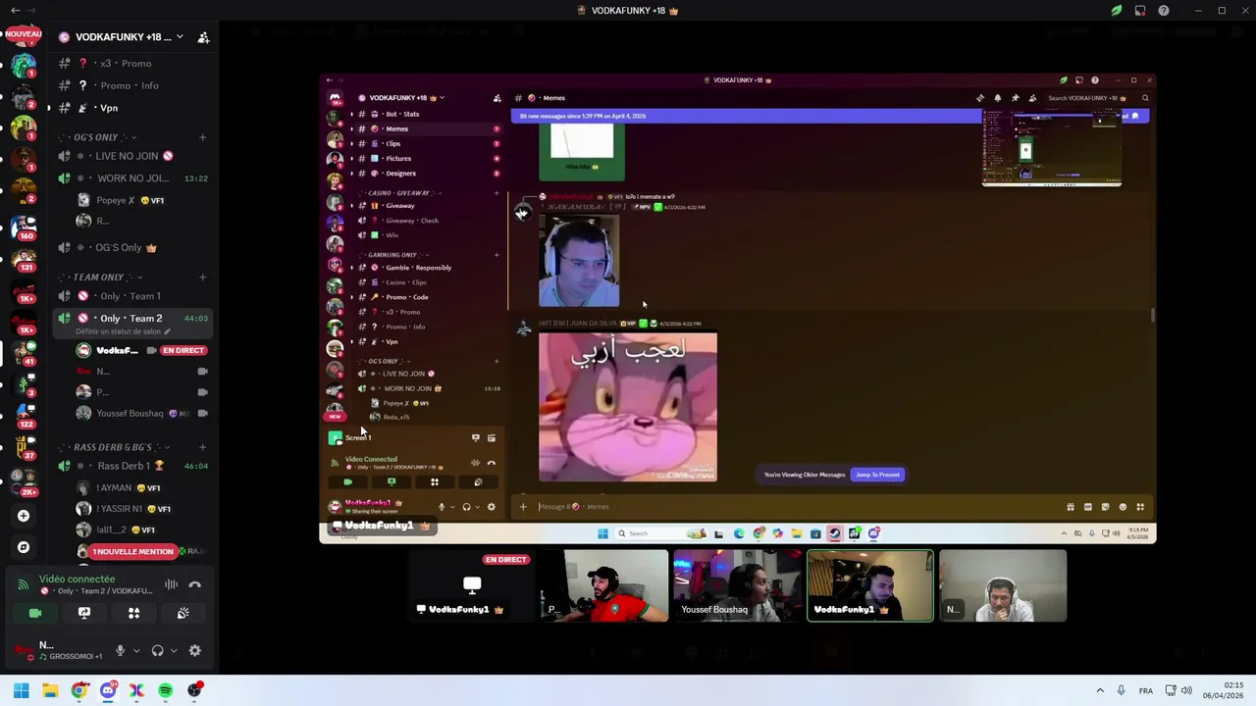This screenshot has height=706, width=1256.
Task: Join the OG'S Only voice channel
Action: [132, 247]
